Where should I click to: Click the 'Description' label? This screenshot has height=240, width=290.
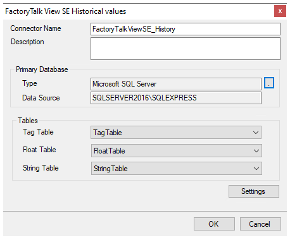click(x=27, y=42)
